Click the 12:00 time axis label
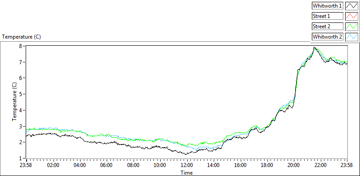 187,165
